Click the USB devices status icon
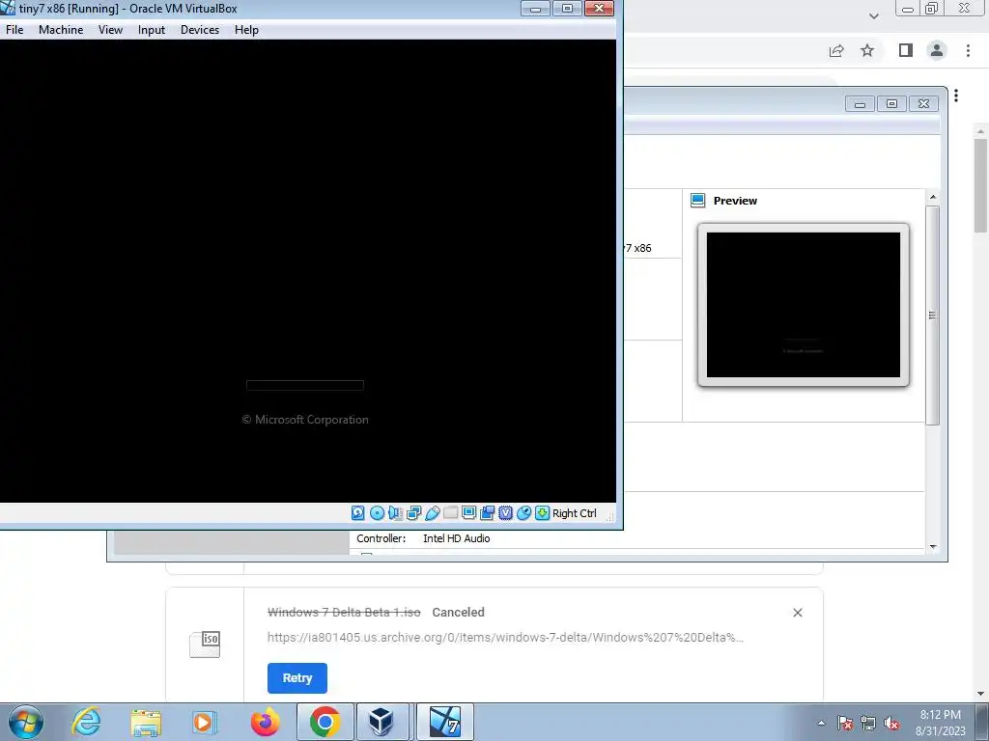 point(432,513)
